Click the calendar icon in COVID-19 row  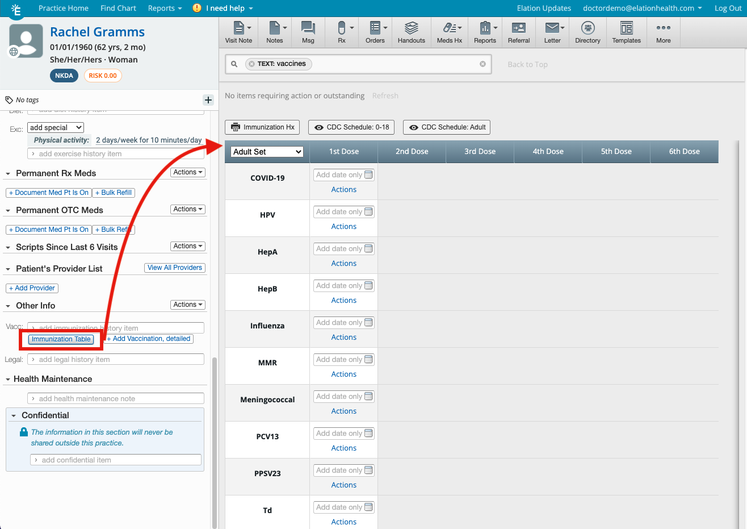point(368,175)
